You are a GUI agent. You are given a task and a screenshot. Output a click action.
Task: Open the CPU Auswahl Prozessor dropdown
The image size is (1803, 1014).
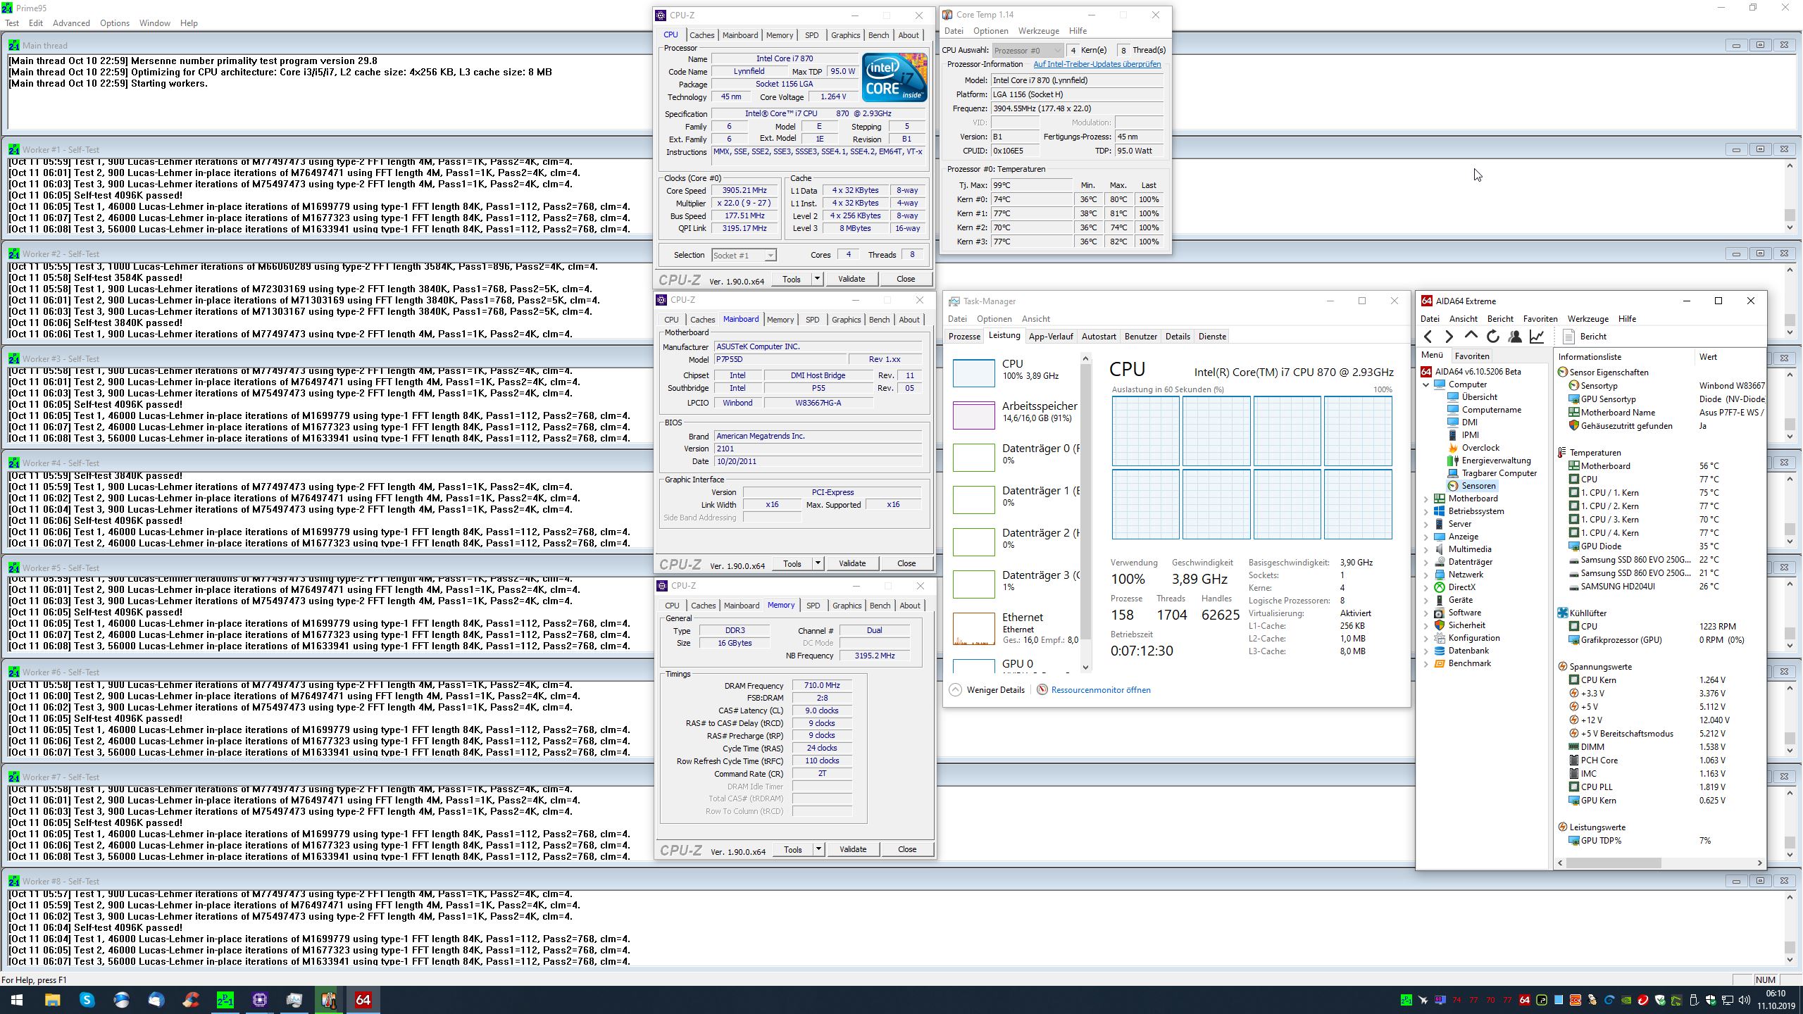pyautogui.click(x=1027, y=50)
